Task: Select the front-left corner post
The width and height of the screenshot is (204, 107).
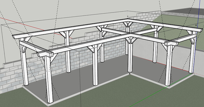Action: pos(49,81)
